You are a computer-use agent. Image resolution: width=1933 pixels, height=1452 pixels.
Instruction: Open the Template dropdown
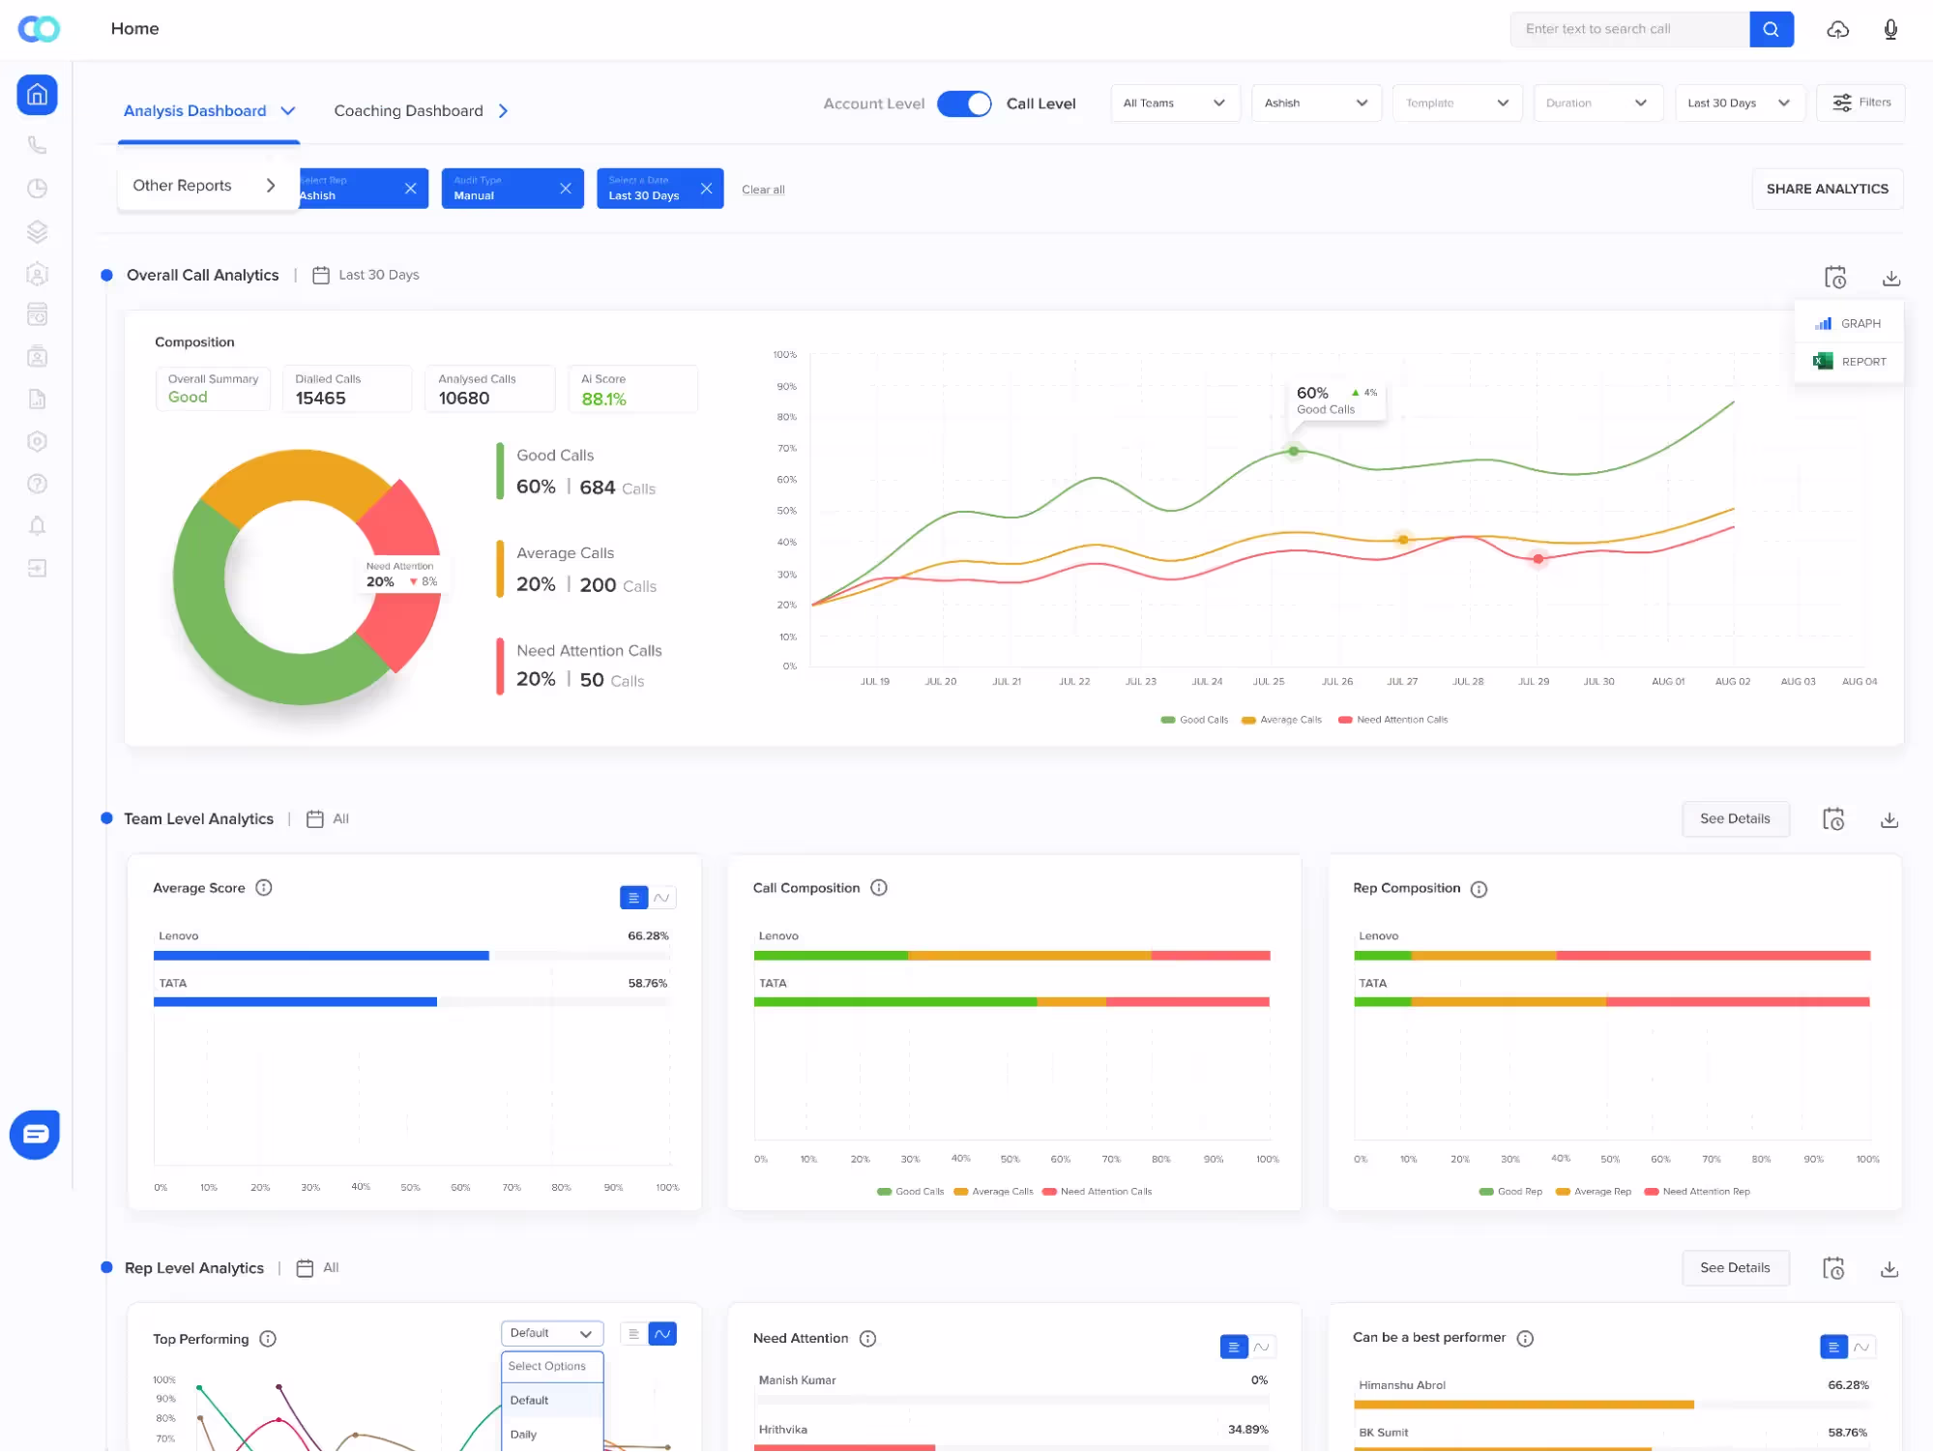point(1456,103)
